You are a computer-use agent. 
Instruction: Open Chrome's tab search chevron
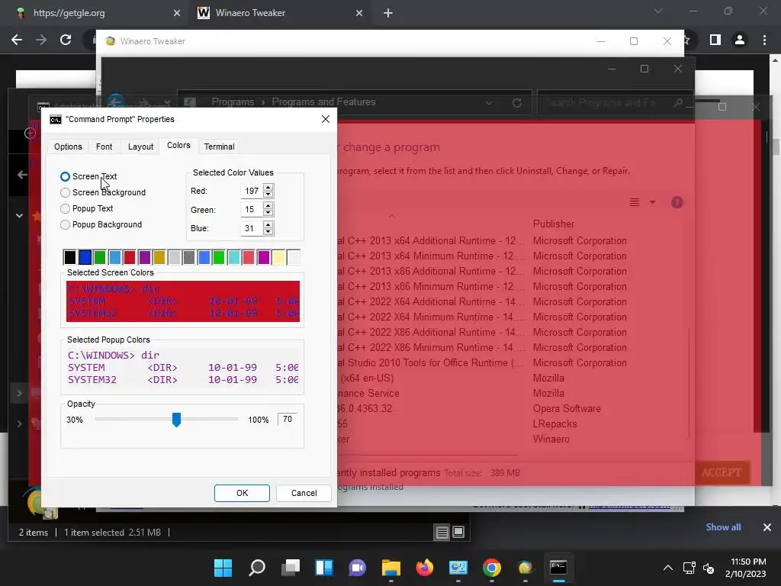point(658,11)
